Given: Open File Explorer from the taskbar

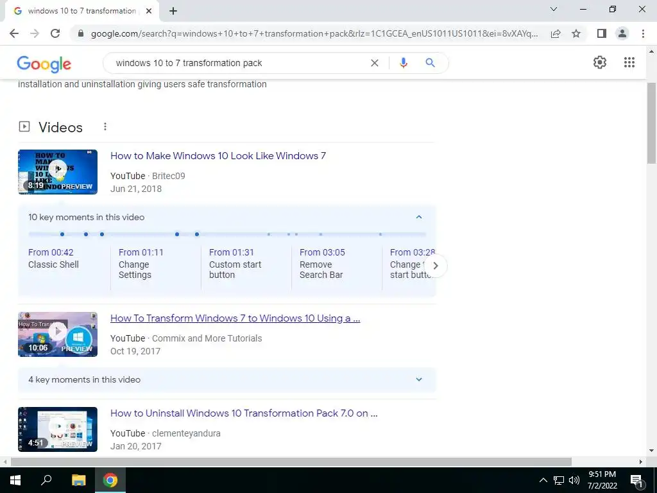Looking at the screenshot, I should (x=78, y=480).
